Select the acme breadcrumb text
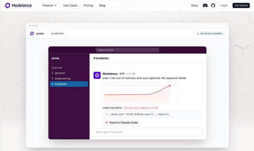The height and width of the screenshot is (151, 254). (x=40, y=34)
